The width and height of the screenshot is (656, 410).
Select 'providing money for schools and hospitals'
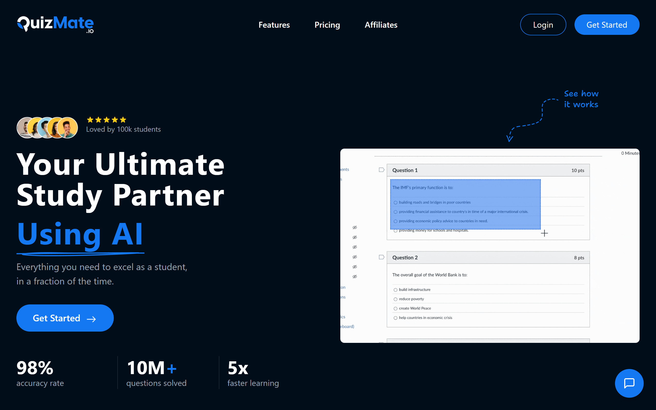click(395, 231)
